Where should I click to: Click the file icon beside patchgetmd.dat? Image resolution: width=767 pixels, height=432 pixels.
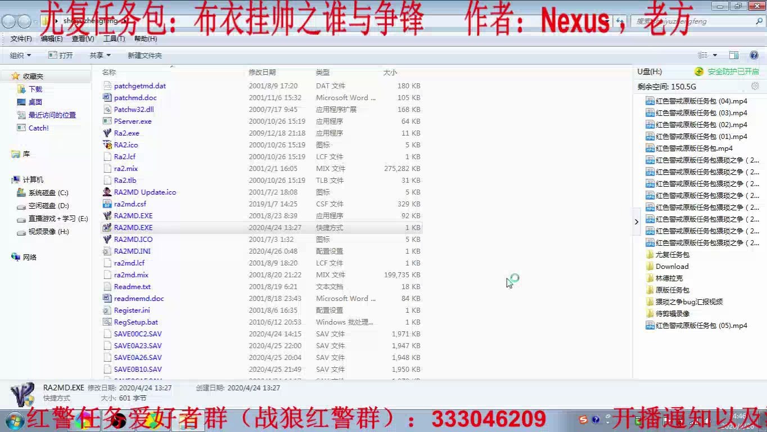pyautogui.click(x=107, y=86)
